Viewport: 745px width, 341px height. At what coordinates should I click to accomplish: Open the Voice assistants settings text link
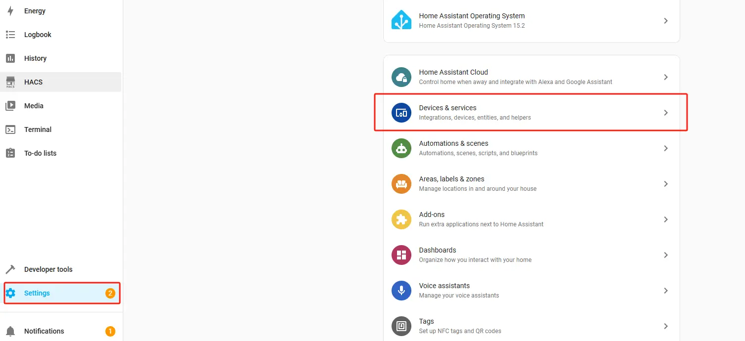[444, 286]
